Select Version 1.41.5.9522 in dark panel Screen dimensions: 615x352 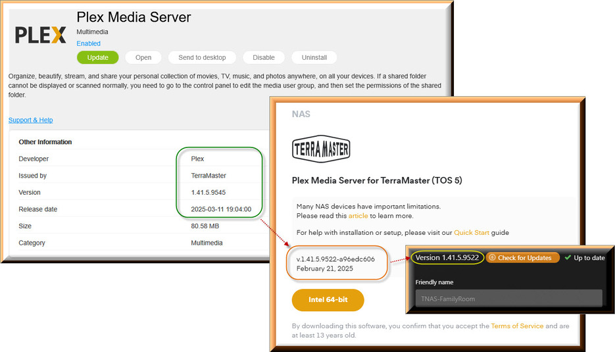coord(447,258)
